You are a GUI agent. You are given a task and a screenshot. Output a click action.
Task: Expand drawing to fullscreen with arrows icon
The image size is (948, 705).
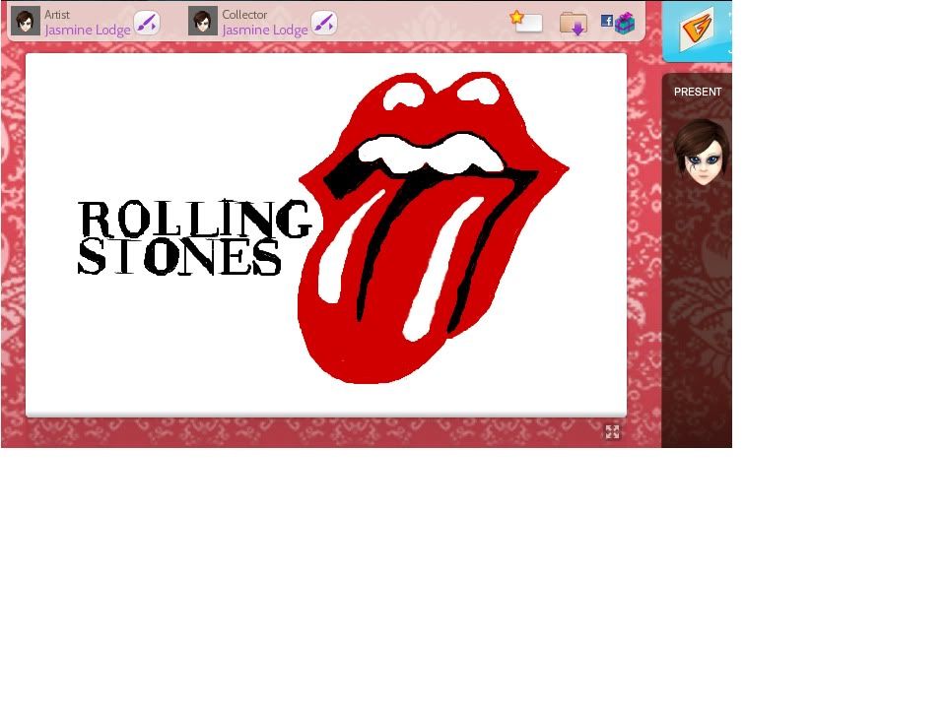(x=612, y=431)
